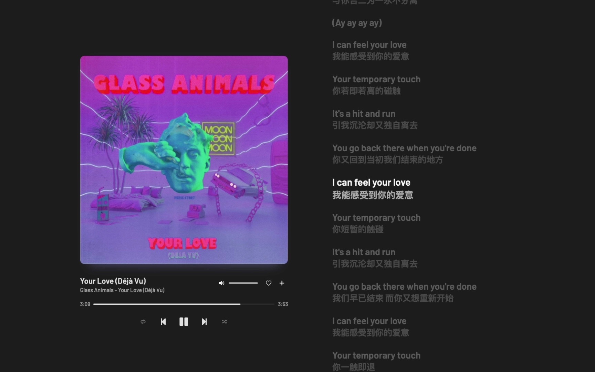Toggle repeat mode
The width and height of the screenshot is (595, 372).
[x=143, y=322]
